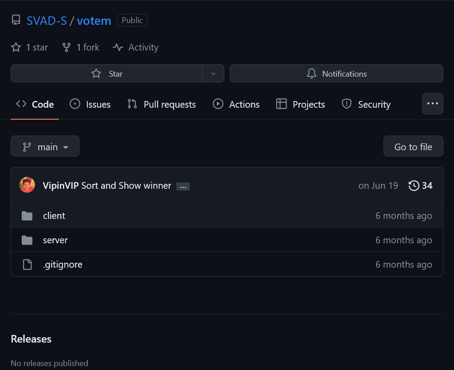Click the fork icon next to 1 fork
Image resolution: width=454 pixels, height=370 pixels.
pos(67,47)
